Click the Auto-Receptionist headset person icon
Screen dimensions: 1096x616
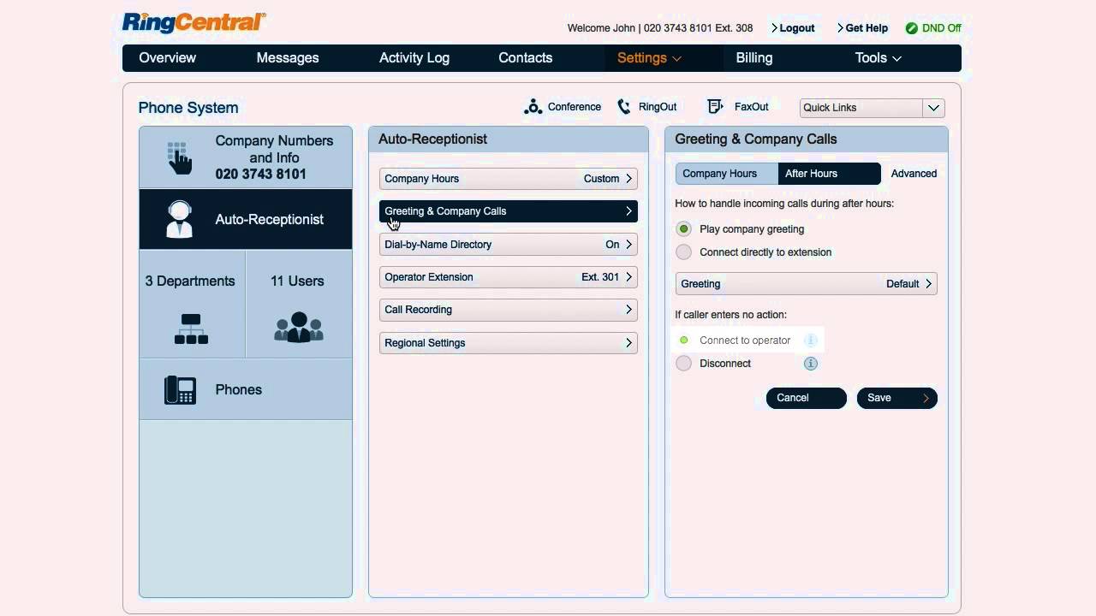tap(180, 219)
